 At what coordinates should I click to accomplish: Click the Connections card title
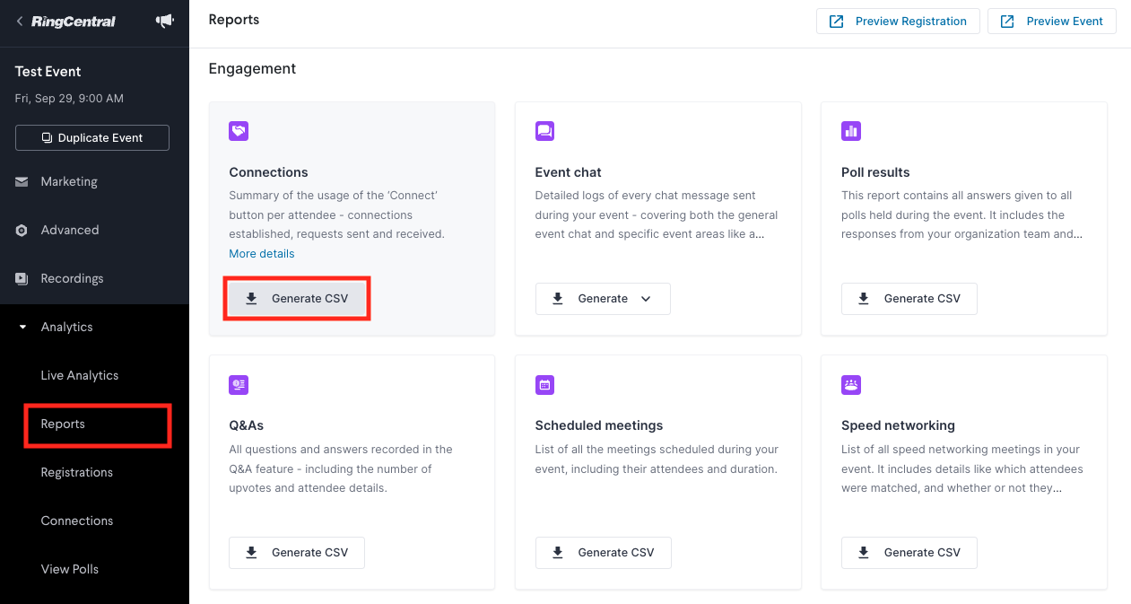point(268,172)
